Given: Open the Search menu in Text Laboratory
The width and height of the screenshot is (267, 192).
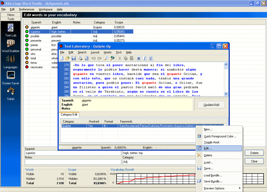Looking at the screenshot, I should (x=82, y=53).
